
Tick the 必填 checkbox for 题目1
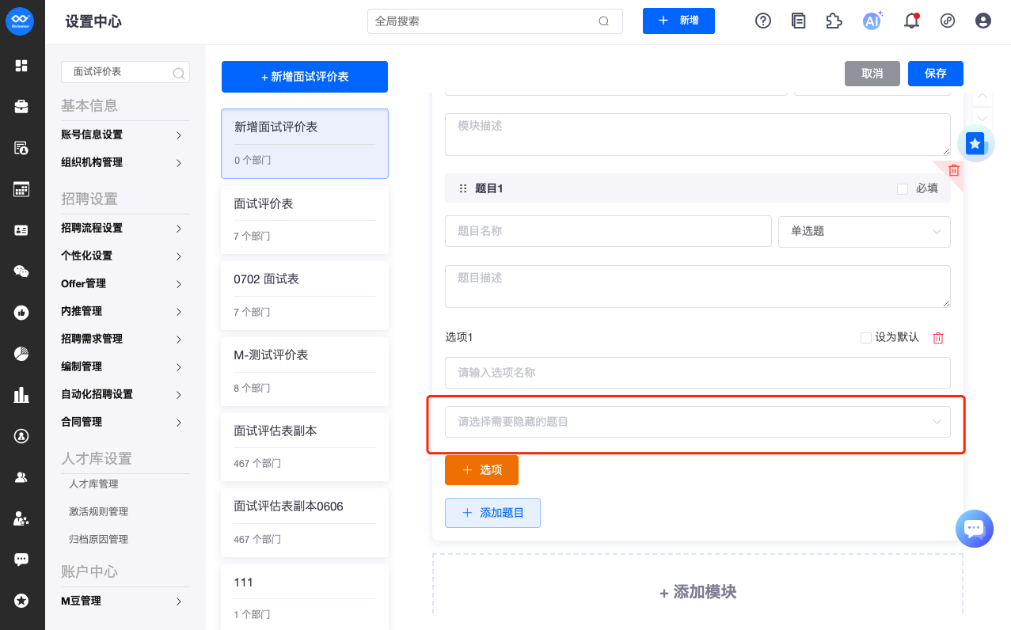click(903, 188)
